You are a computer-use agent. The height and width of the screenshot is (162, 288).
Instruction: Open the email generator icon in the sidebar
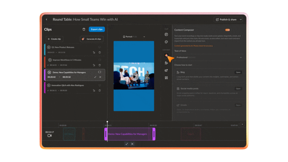pos(166,70)
